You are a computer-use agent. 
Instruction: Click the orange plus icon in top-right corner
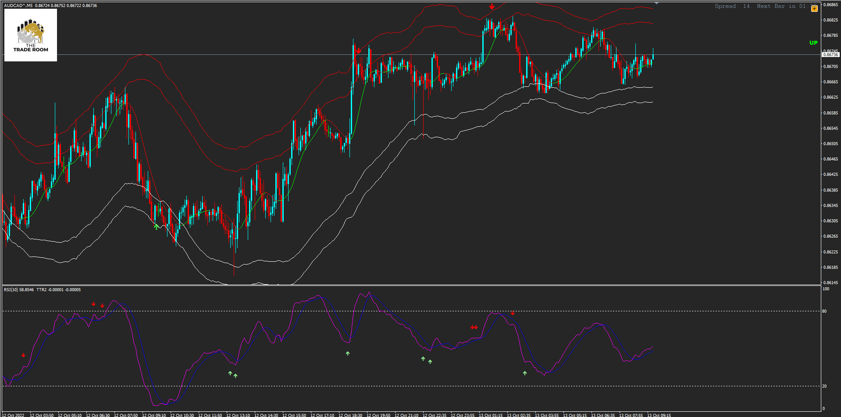(814, 8)
